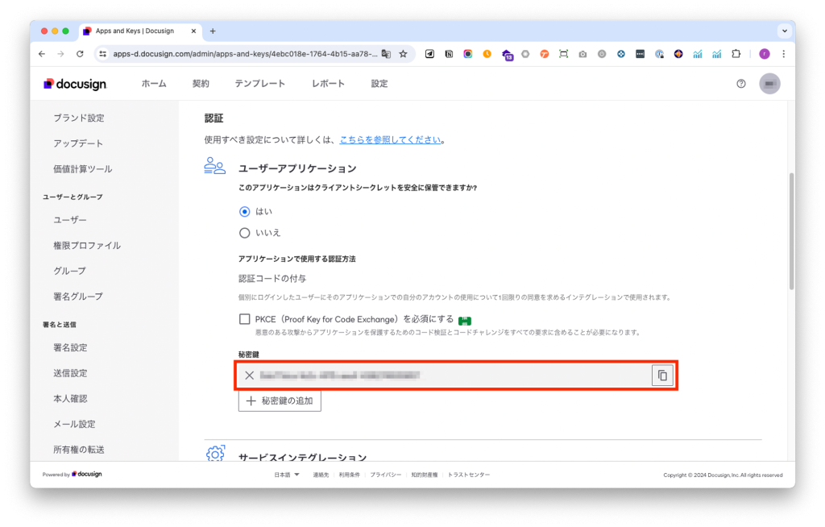Go to the 設定 tab

coord(379,84)
